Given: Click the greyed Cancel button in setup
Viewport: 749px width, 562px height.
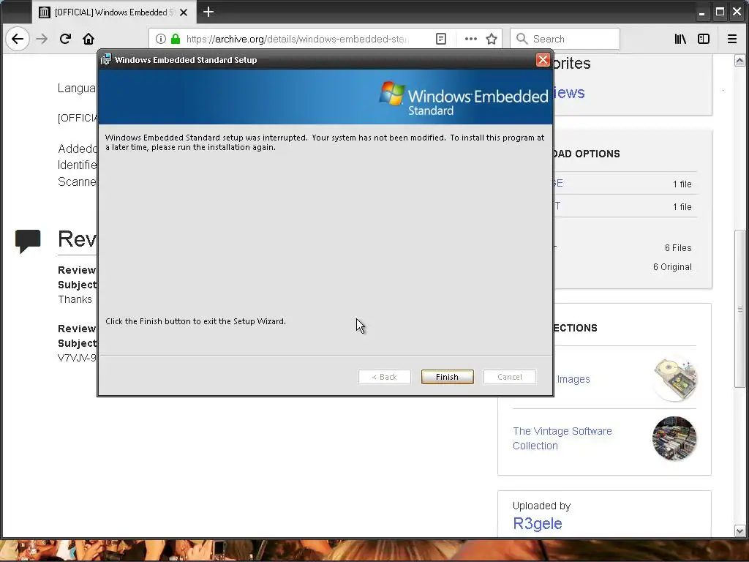Looking at the screenshot, I should click(510, 377).
